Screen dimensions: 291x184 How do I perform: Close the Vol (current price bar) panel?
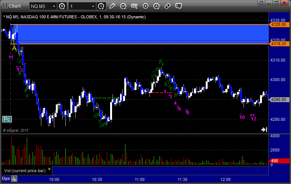point(49,169)
